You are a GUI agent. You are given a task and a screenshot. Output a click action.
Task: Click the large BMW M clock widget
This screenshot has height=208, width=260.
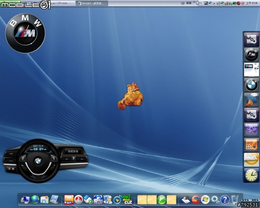pos(25,33)
